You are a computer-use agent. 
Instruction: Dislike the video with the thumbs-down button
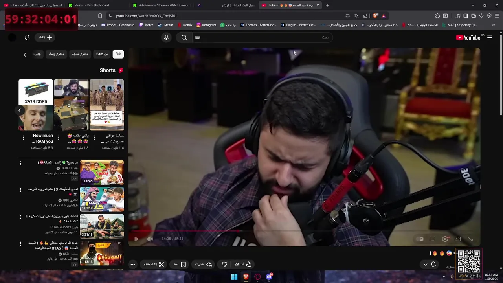coord(224,264)
